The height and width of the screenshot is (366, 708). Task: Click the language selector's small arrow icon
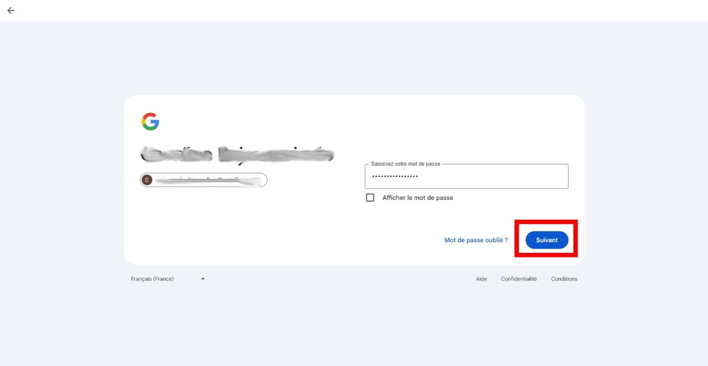pyautogui.click(x=202, y=279)
